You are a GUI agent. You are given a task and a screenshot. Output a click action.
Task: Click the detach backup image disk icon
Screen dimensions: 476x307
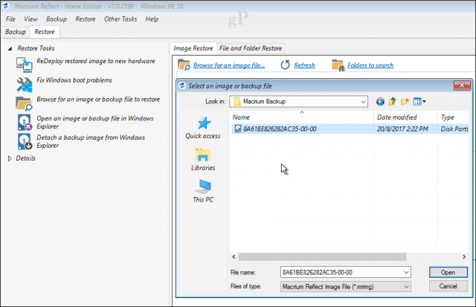(25, 142)
